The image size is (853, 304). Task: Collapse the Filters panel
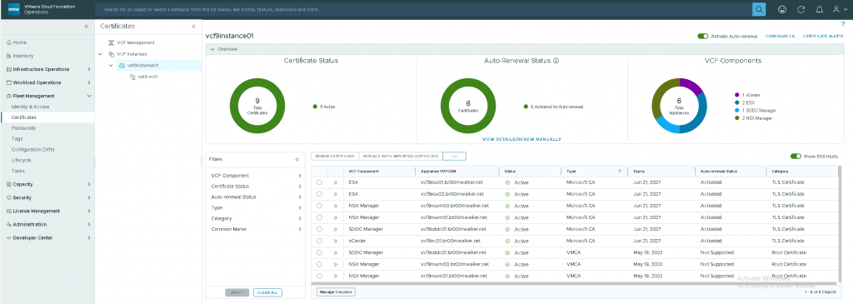[297, 159]
